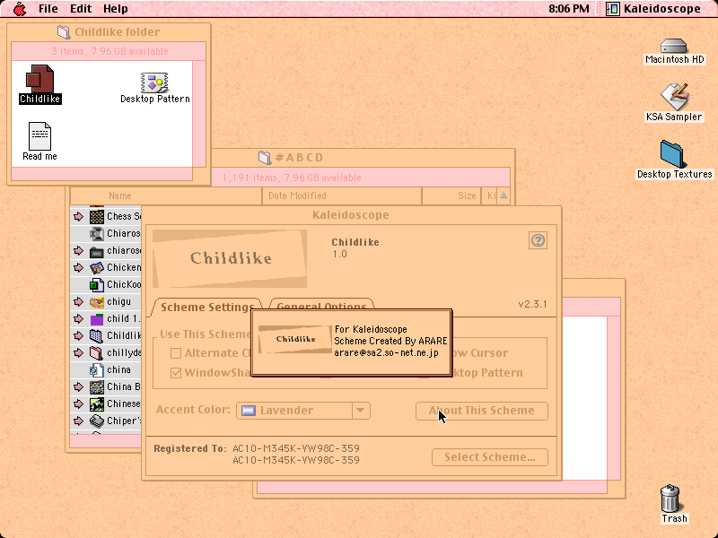This screenshot has height=538, width=718.
Task: Expand the Chiper's folder row
Action: [x=78, y=421]
